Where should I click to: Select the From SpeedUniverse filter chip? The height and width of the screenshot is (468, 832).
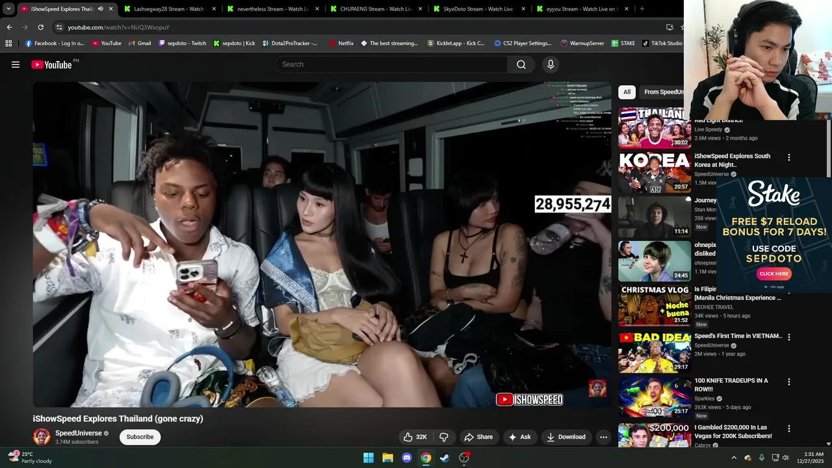[x=662, y=92]
